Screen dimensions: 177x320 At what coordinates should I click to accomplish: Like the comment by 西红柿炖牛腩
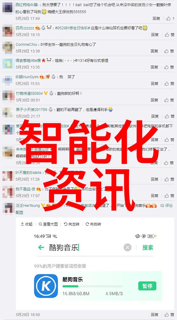(170, 19)
